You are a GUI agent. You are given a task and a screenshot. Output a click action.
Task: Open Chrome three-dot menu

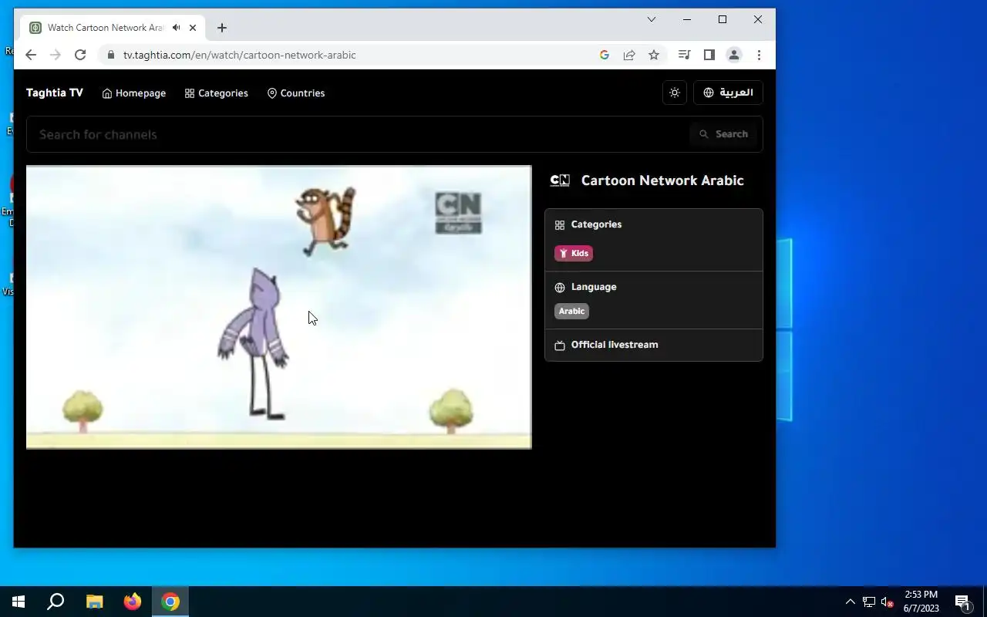(x=759, y=55)
